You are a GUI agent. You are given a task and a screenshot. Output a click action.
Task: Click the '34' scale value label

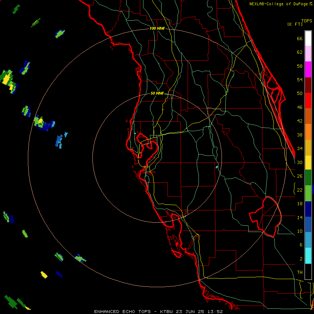click(x=300, y=148)
